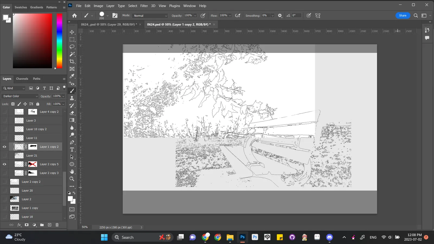Hide the Layer 1 copy 2 layer
Image resolution: width=434 pixels, height=244 pixels.
click(x=5, y=147)
